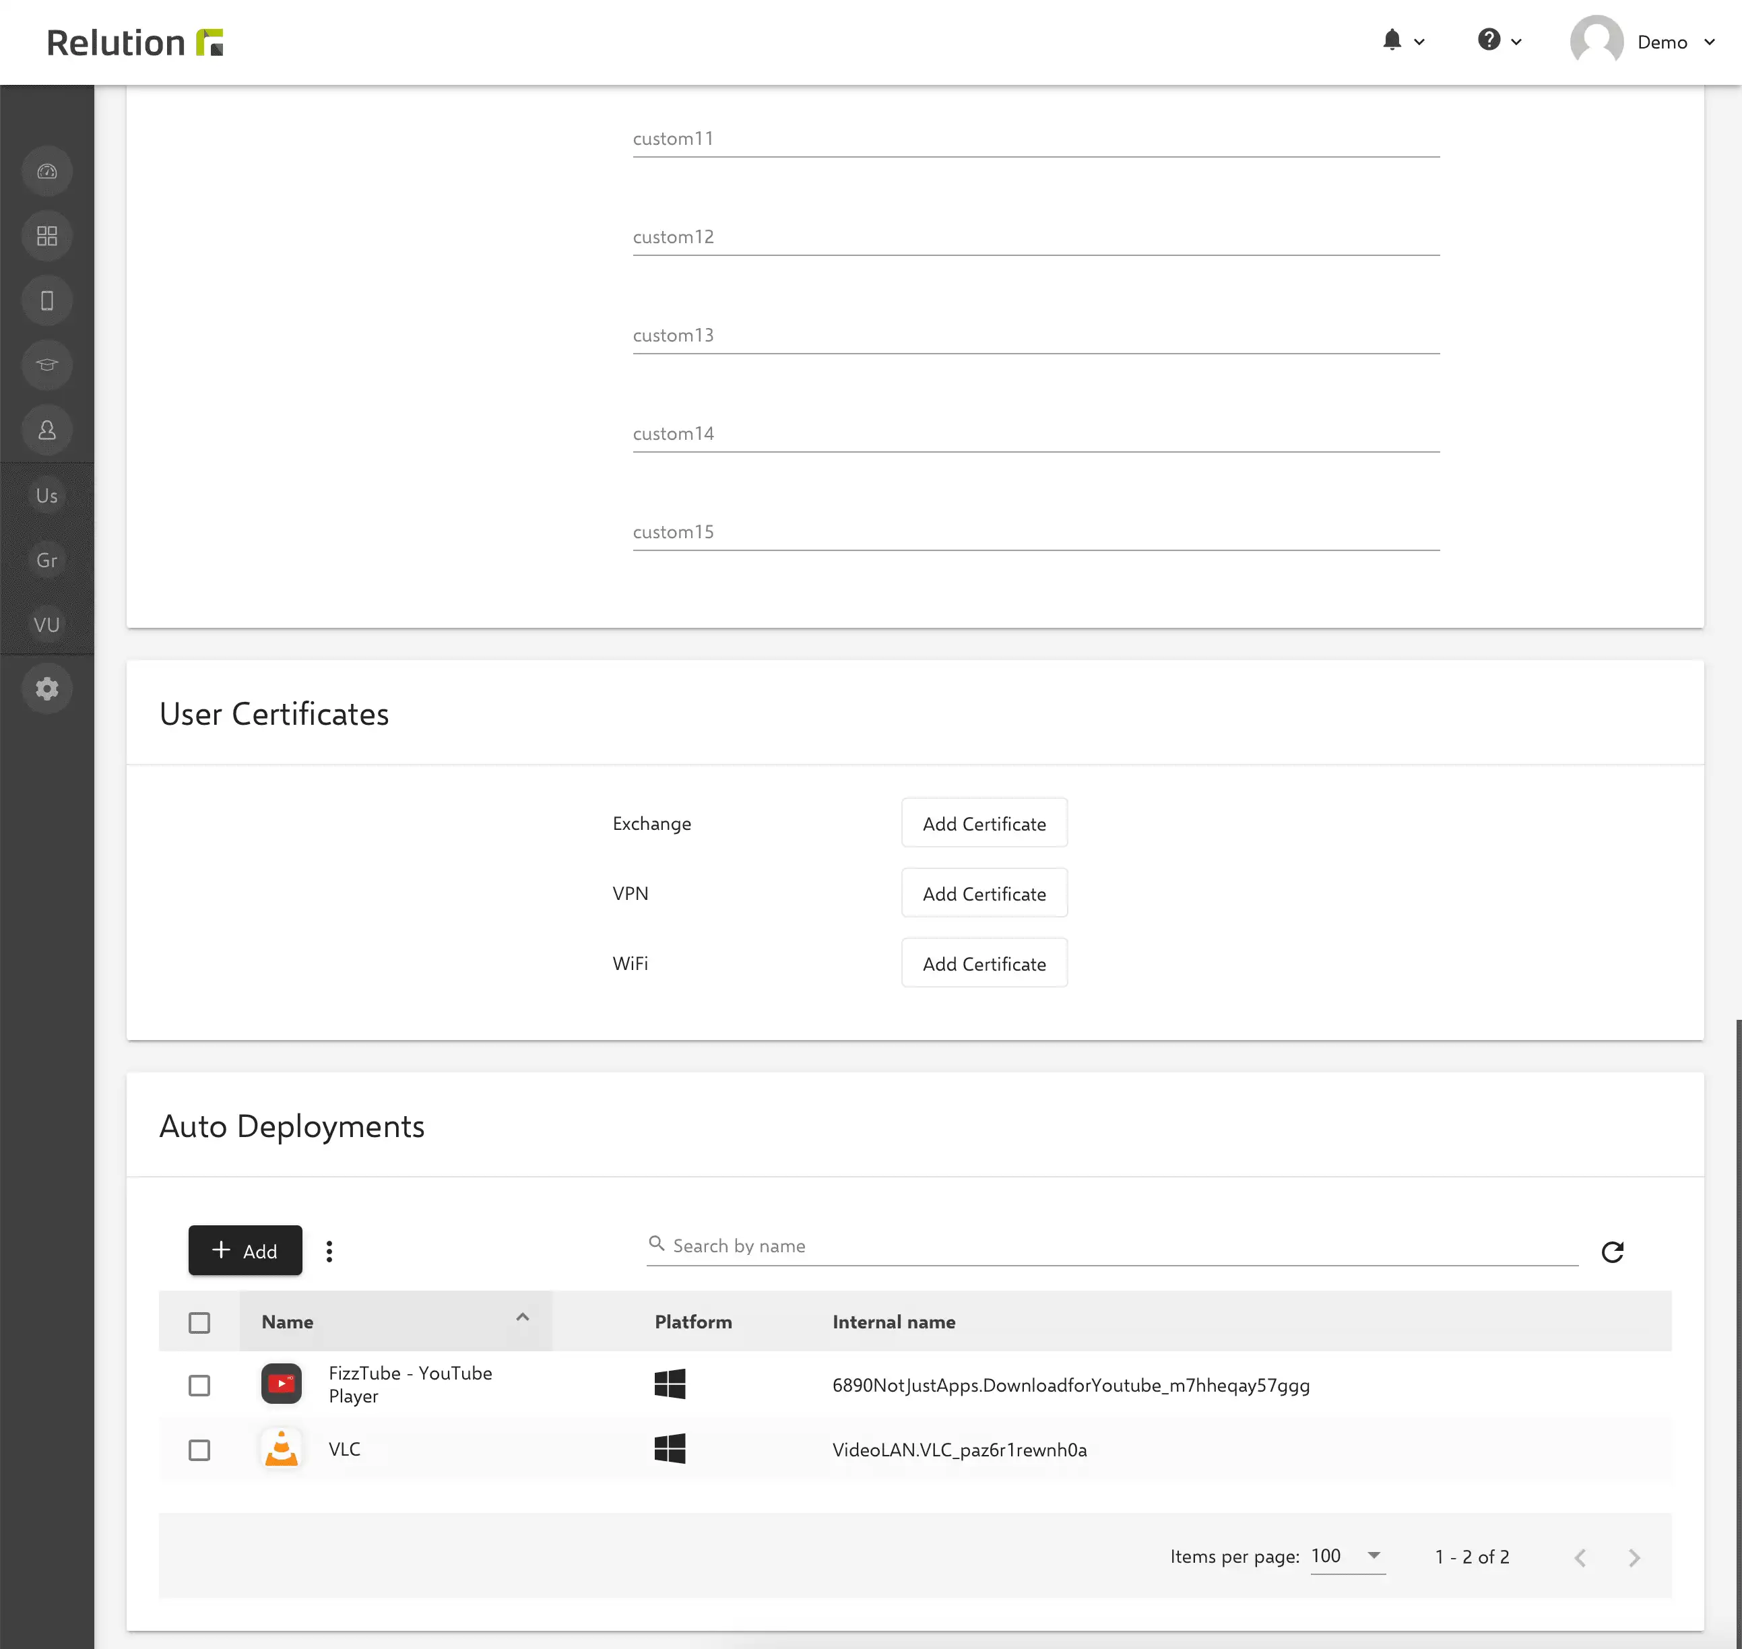Select the 6890NotJustApps.DownloadforYoutube internal name
Screen dimensions: 1742x1649
pyautogui.click(x=1070, y=1386)
